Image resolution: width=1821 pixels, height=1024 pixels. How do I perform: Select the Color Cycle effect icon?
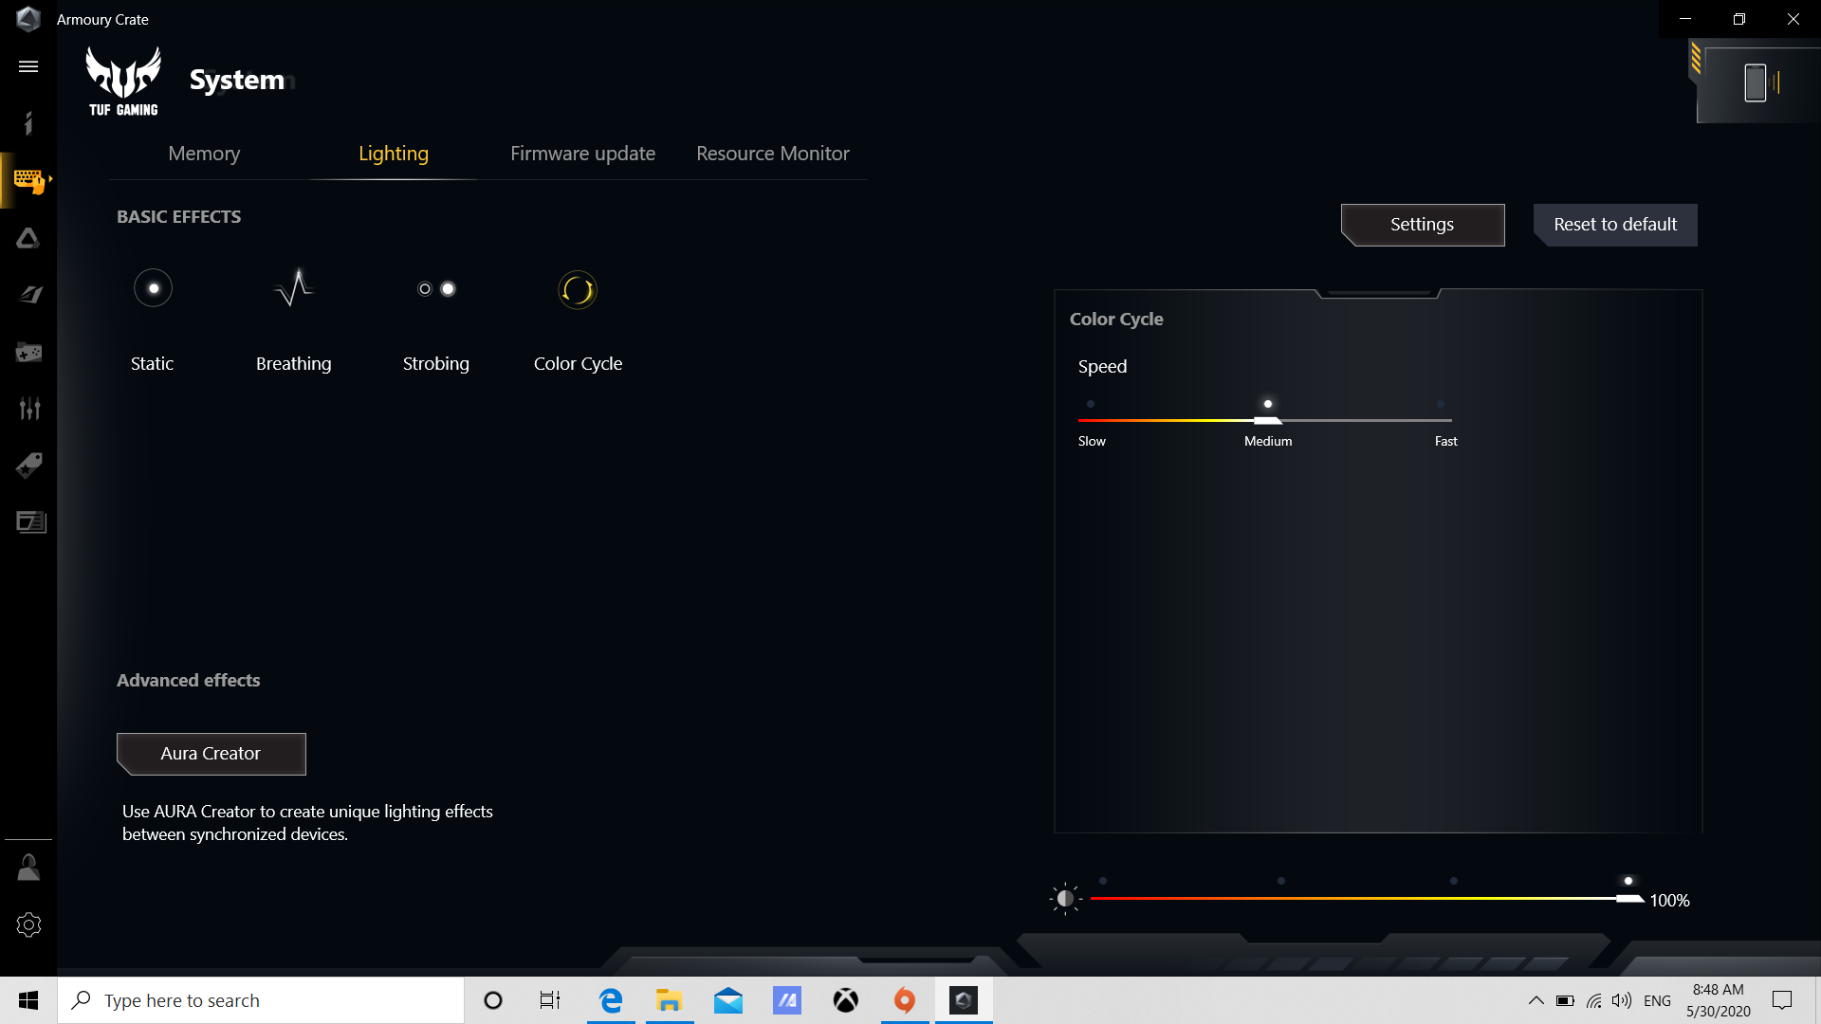(x=578, y=290)
